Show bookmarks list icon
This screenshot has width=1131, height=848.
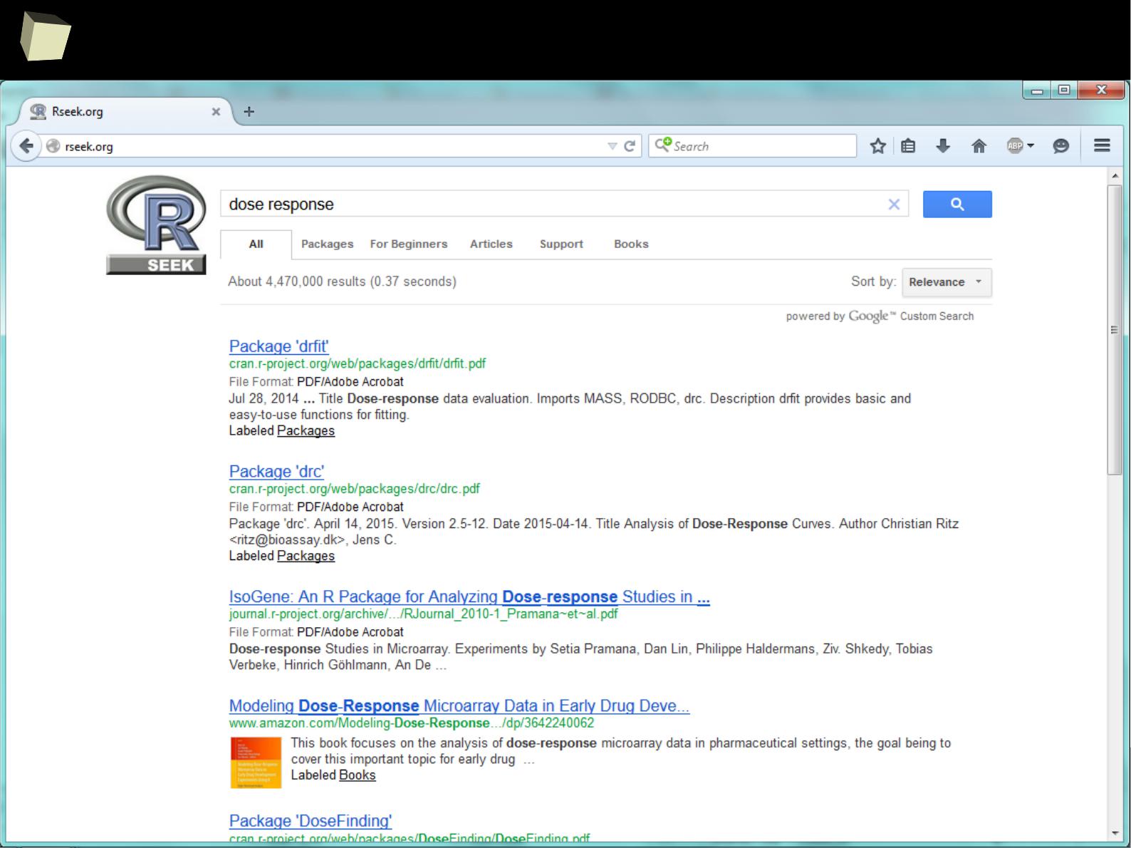908,146
